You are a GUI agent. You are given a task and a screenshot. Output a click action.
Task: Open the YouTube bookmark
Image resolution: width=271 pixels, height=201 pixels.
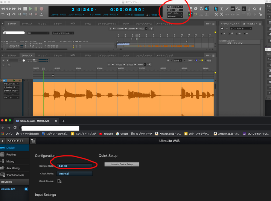106,133
